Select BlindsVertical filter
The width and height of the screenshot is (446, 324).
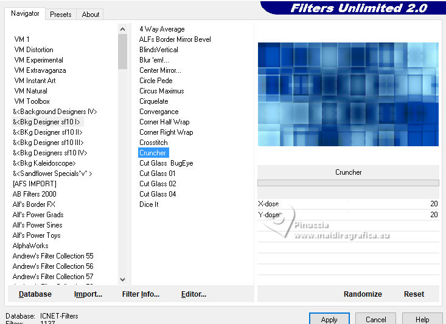click(159, 50)
